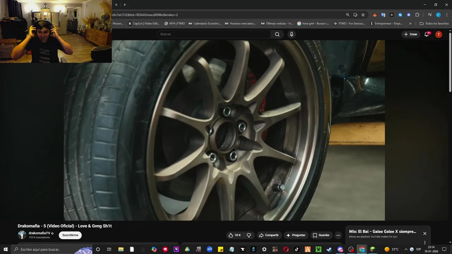Open YouTube notifications bell
The width and height of the screenshot is (452, 254).
coord(427,34)
